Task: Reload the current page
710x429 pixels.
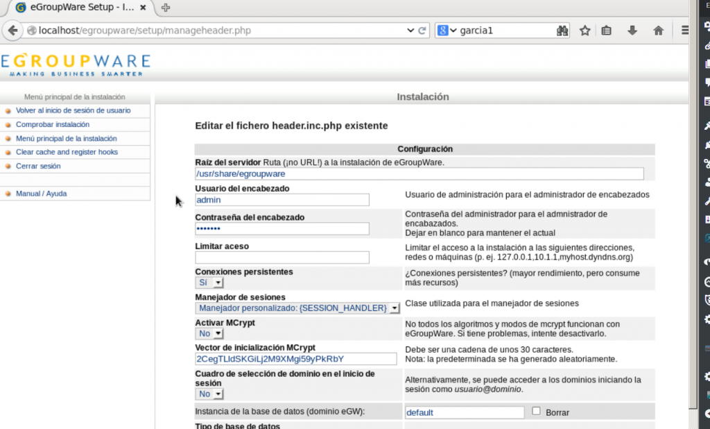Action: [422, 30]
